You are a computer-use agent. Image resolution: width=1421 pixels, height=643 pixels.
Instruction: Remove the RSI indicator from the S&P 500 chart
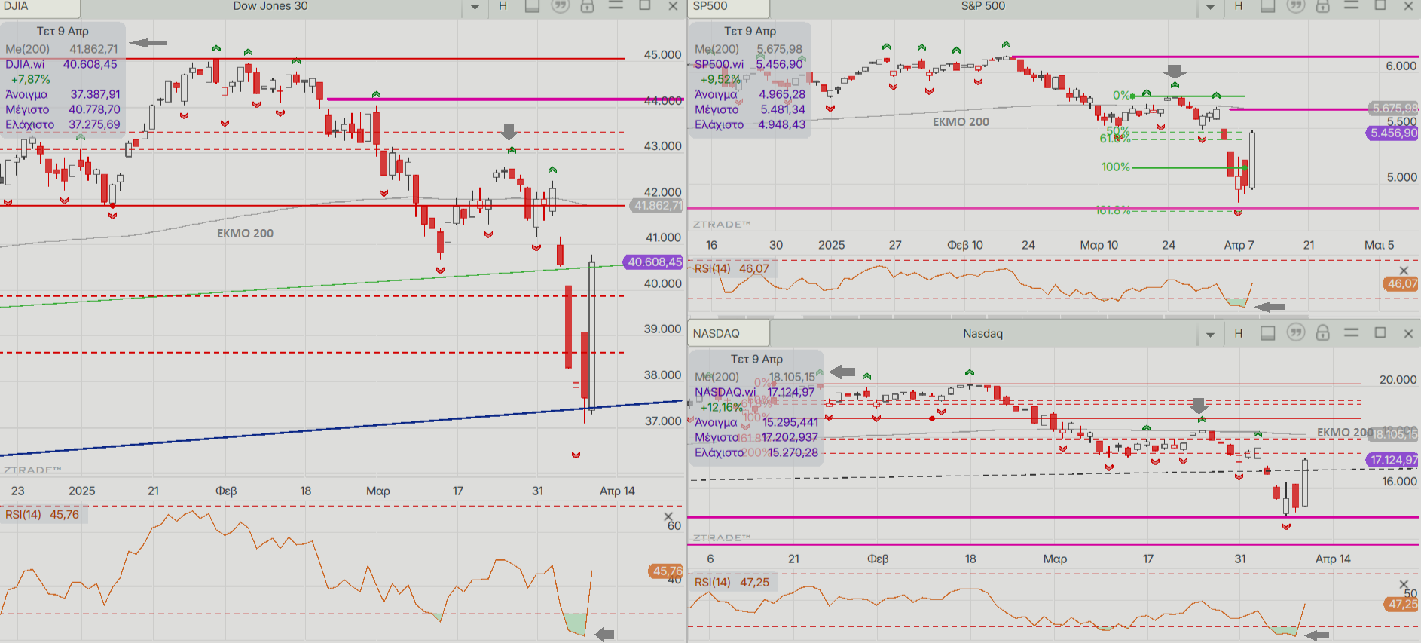[x=1403, y=271]
